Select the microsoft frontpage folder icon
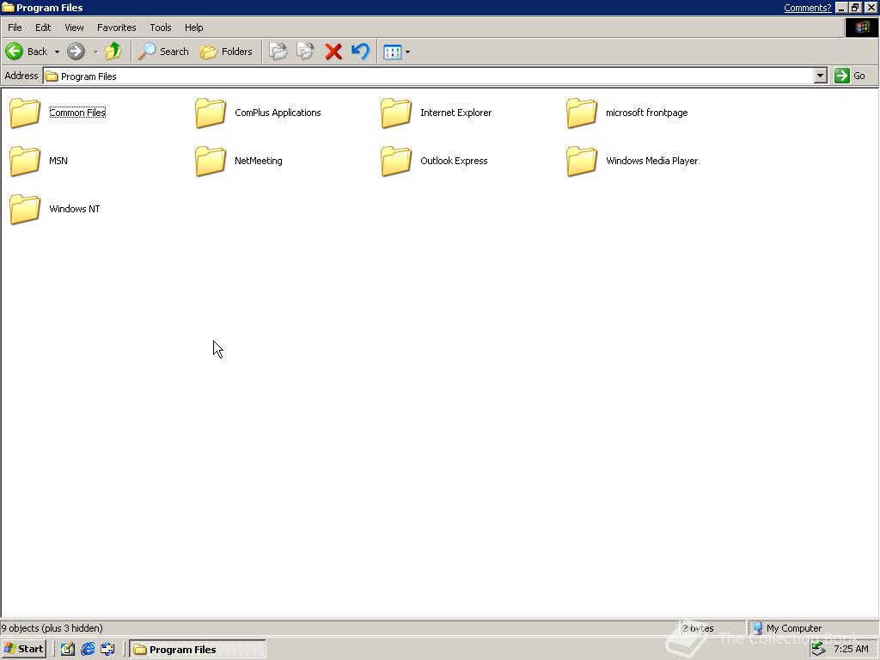Viewport: 880px width, 660px height. pos(582,113)
